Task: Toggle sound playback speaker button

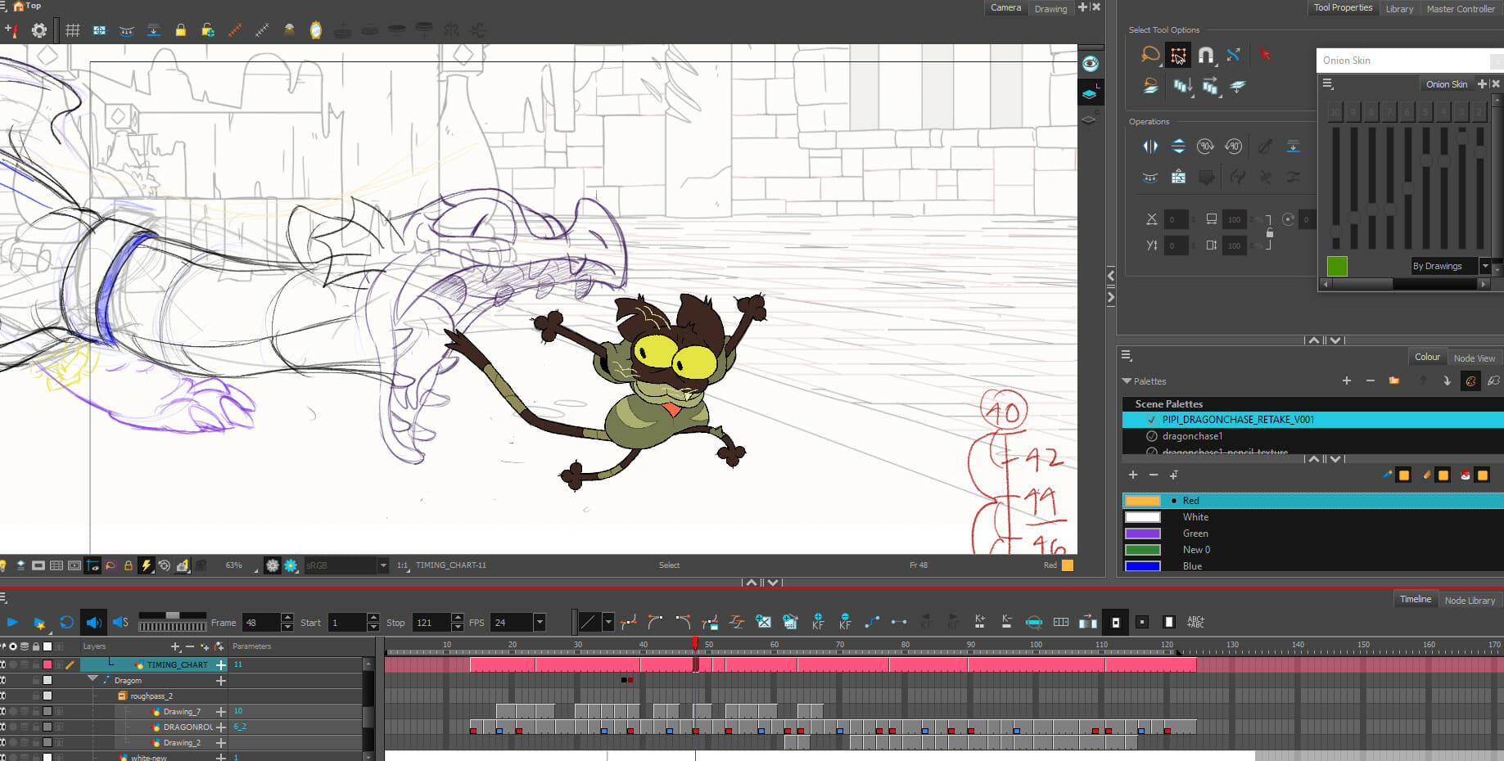Action: [94, 623]
